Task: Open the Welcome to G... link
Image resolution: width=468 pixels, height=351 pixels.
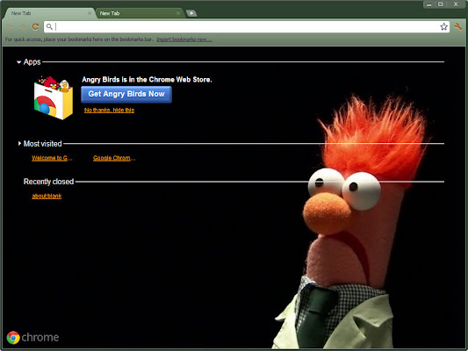Action: pos(52,158)
